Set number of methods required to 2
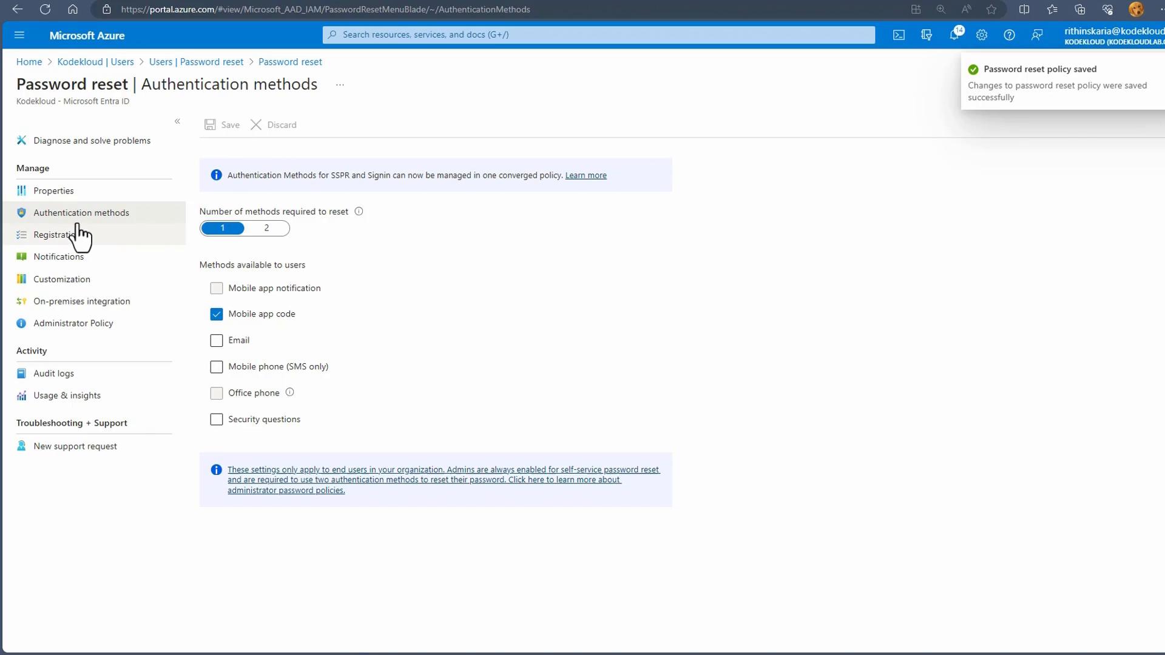 pyautogui.click(x=266, y=228)
